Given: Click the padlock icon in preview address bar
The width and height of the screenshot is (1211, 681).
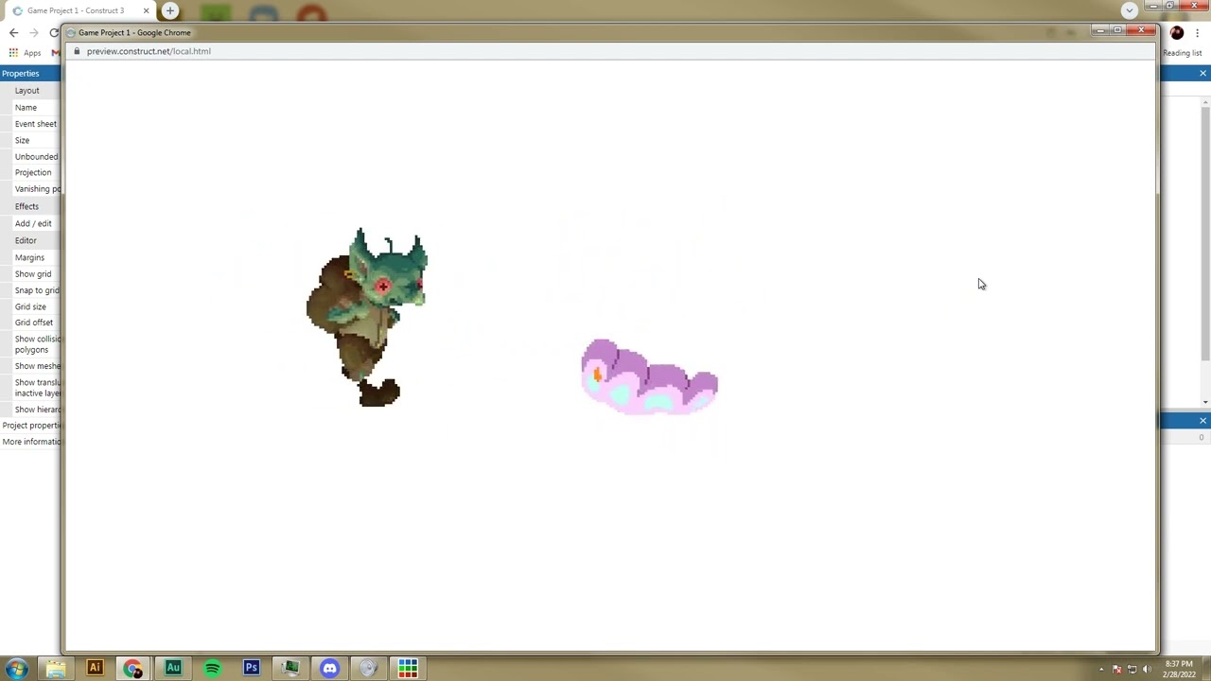Looking at the screenshot, I should tap(78, 51).
